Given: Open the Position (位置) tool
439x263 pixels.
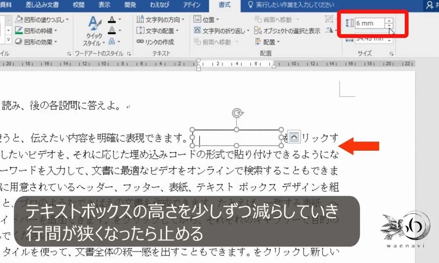Looking at the screenshot, I should point(206,18).
